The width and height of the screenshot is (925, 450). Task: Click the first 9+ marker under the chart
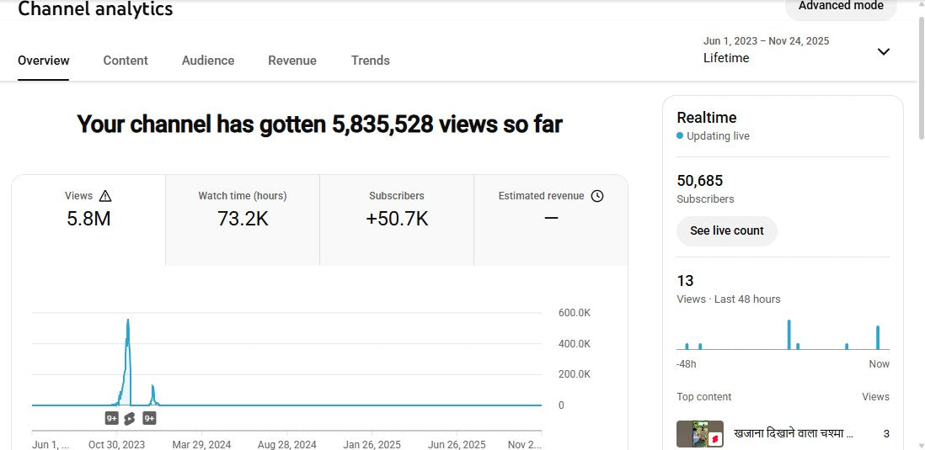point(112,418)
